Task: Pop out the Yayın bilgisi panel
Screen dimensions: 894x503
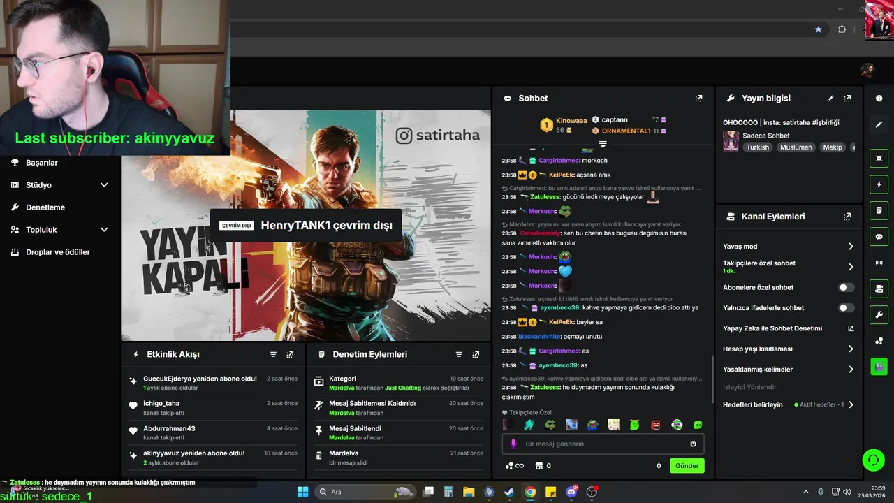Action: [x=847, y=99]
